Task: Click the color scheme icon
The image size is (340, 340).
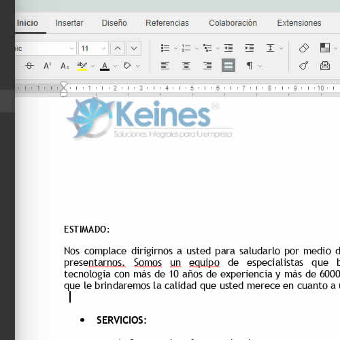Action: [x=325, y=48]
